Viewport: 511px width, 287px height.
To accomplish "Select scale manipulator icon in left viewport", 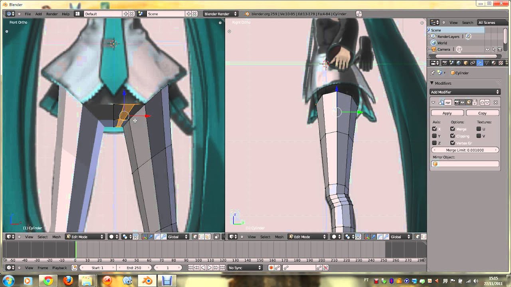I will click(x=164, y=237).
